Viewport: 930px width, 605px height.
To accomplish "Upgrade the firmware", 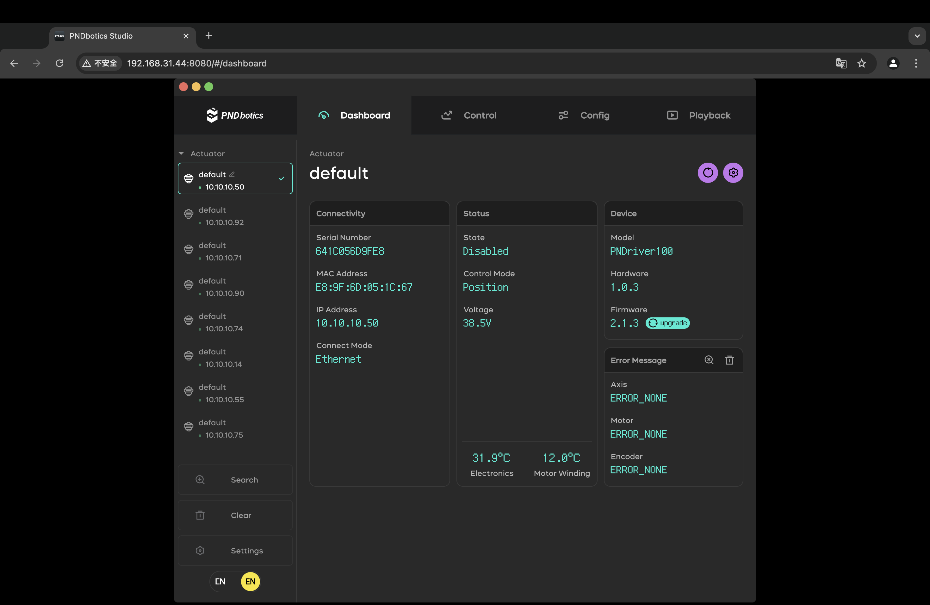I will [x=667, y=323].
